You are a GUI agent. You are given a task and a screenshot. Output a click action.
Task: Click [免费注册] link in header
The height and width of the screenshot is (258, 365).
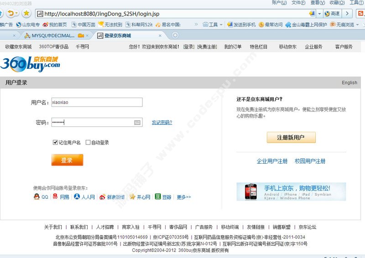tap(207, 47)
